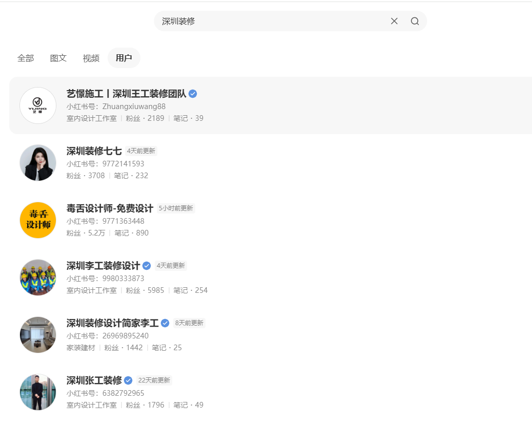Screen dimensions: 532x426
Task: Click verified badge next to 深圳张工装修
Action: (128, 380)
